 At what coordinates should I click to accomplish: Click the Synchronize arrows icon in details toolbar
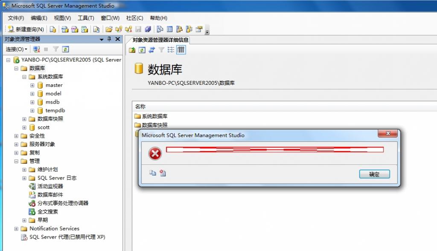click(152, 50)
